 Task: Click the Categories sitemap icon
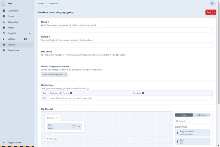[4, 22]
